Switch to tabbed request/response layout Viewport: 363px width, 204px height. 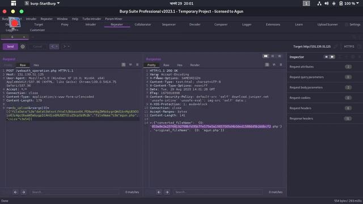coord(280,56)
